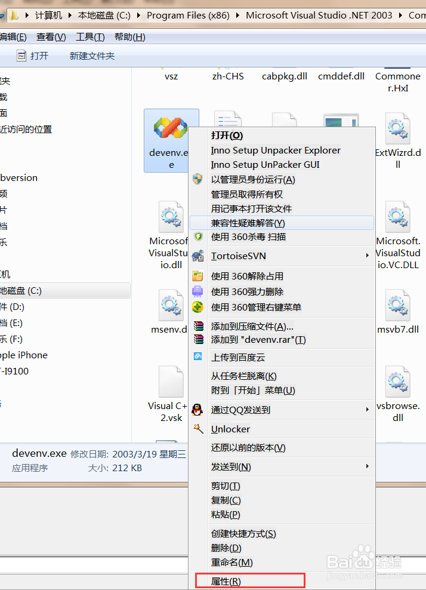Expand the Send to submenu arrow

coord(368,466)
